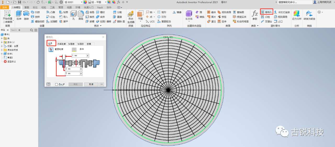Apply the 螺纹 (Thread) tool
The image size is (335, 147).
point(100,12)
